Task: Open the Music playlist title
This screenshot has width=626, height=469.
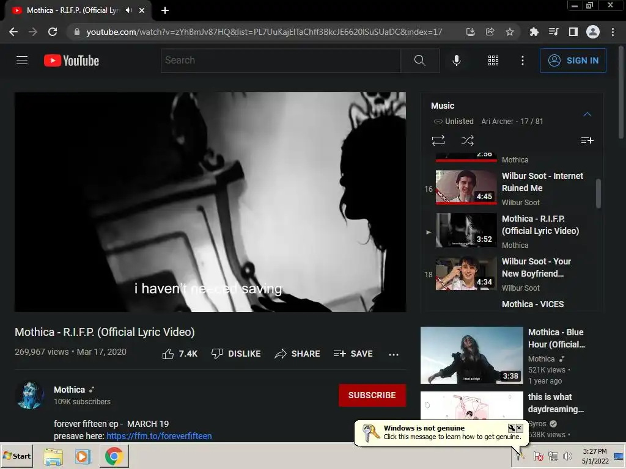Action: [x=443, y=106]
